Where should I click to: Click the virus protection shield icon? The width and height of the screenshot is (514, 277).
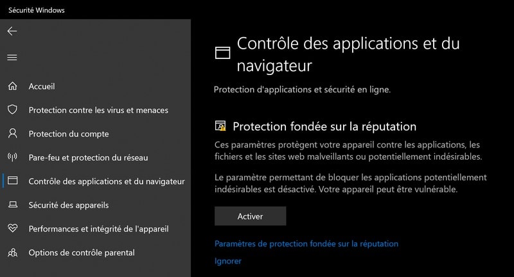(12, 110)
